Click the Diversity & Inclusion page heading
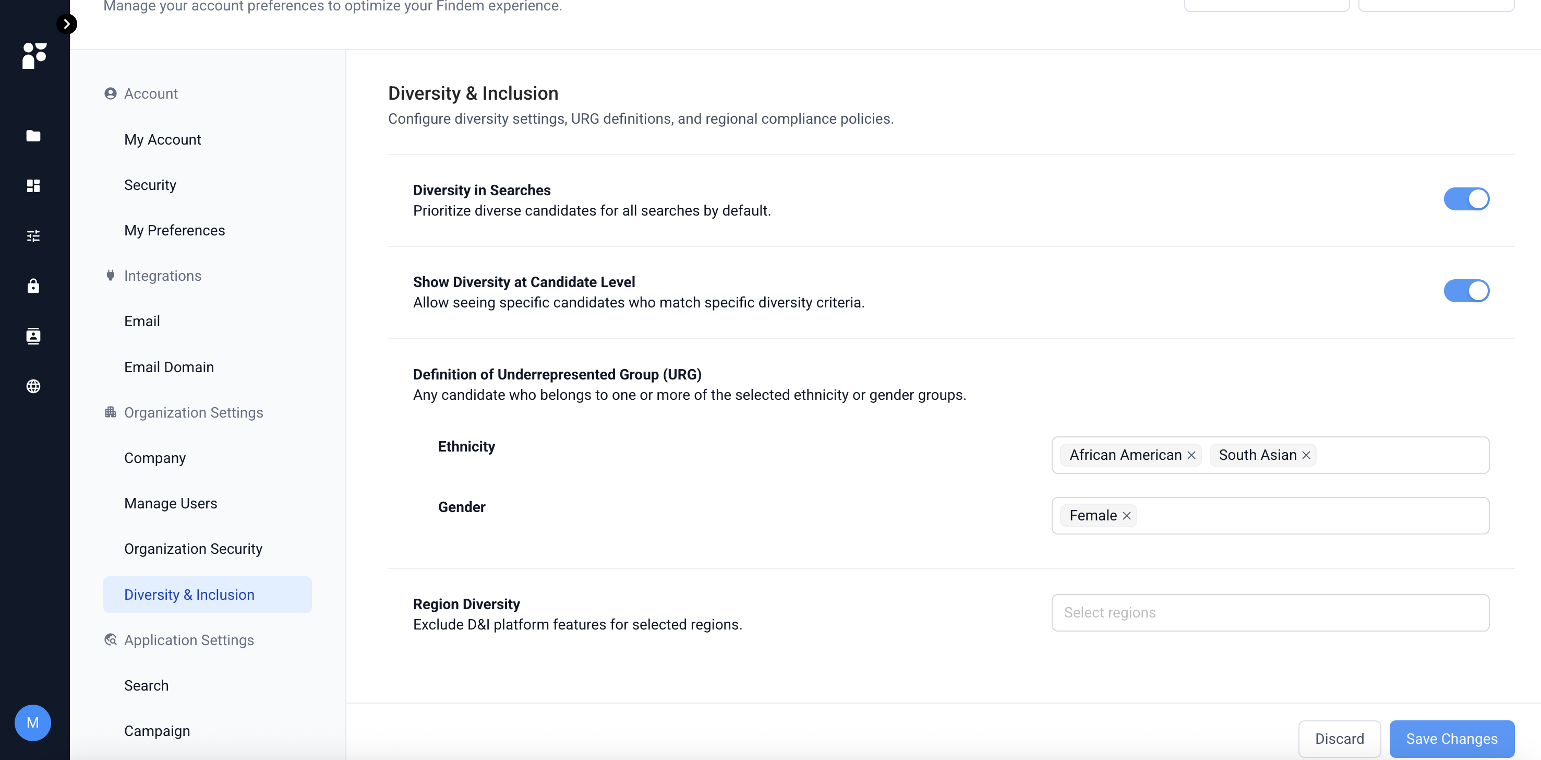The height and width of the screenshot is (760, 1541). [x=473, y=93]
